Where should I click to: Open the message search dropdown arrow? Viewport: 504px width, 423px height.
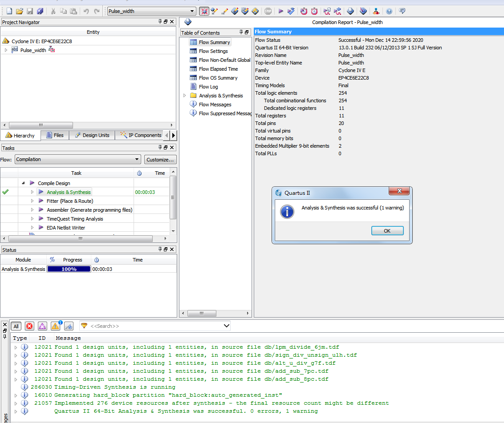click(x=227, y=326)
